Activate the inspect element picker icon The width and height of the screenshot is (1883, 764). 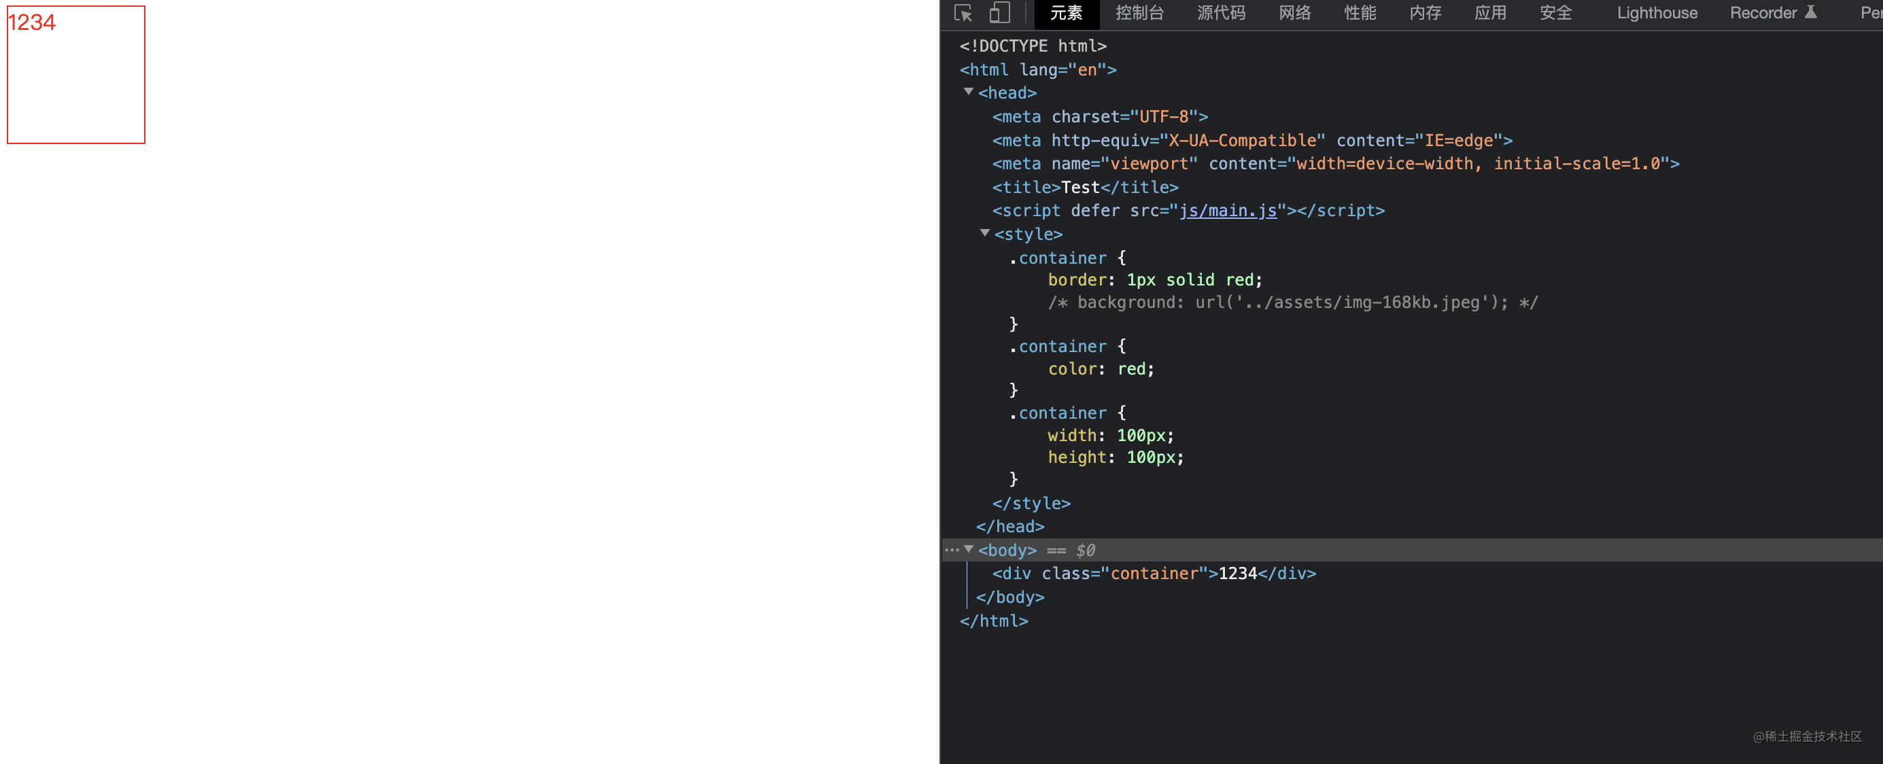[963, 13]
